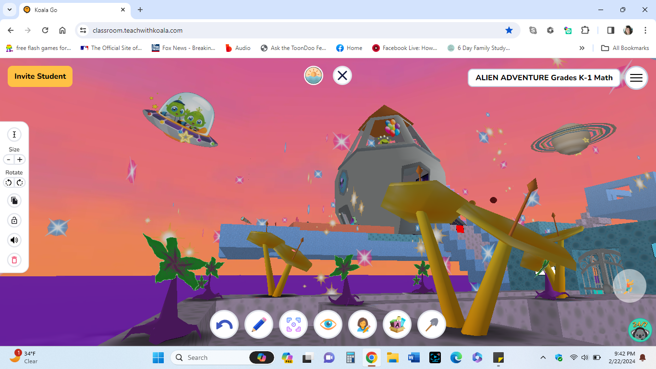Viewport: 656px width, 369px height.
Task: Click the undo arrow icon
Action: pos(224,324)
